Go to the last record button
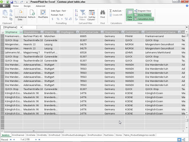189x142 pixels. click(x=39, y=140)
